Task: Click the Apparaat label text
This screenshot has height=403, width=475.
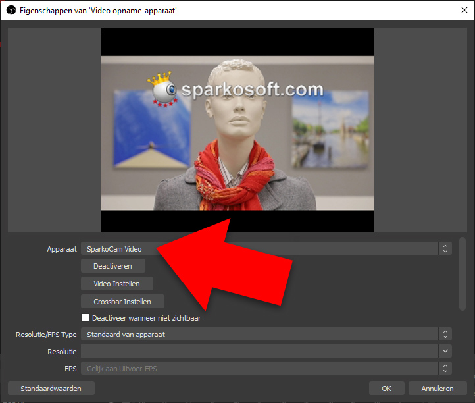Action: coord(62,249)
